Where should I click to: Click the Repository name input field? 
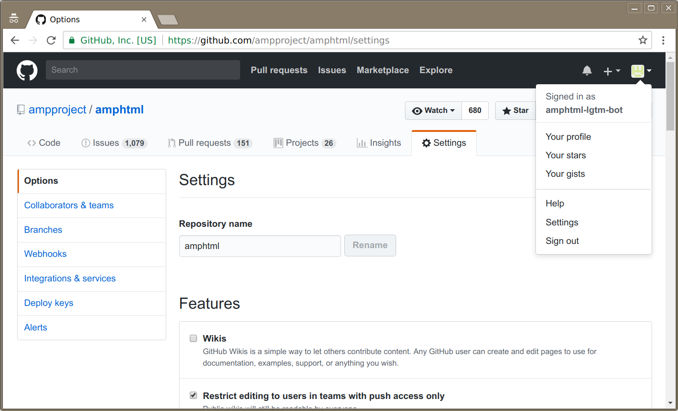(260, 246)
